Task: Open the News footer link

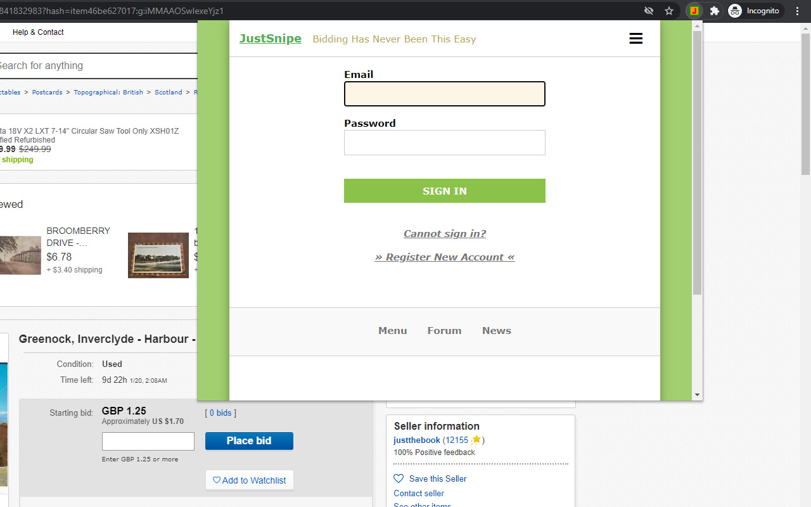Action: tap(496, 331)
